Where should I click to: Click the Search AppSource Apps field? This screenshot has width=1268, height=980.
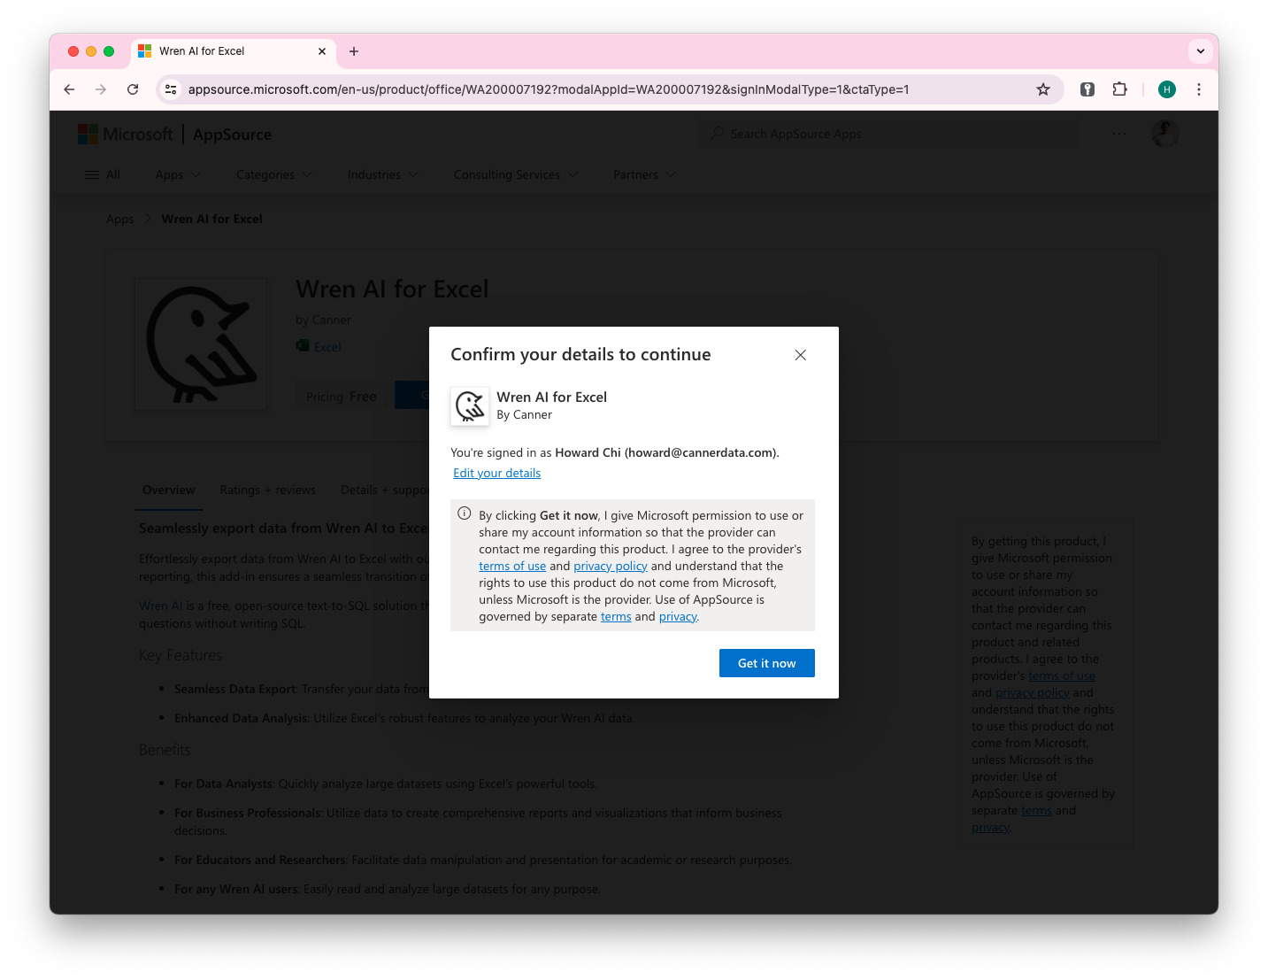(889, 134)
